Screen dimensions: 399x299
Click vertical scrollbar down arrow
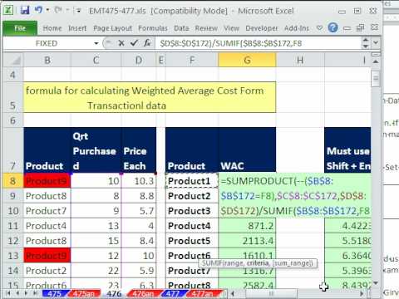pyautogui.click(x=376, y=282)
